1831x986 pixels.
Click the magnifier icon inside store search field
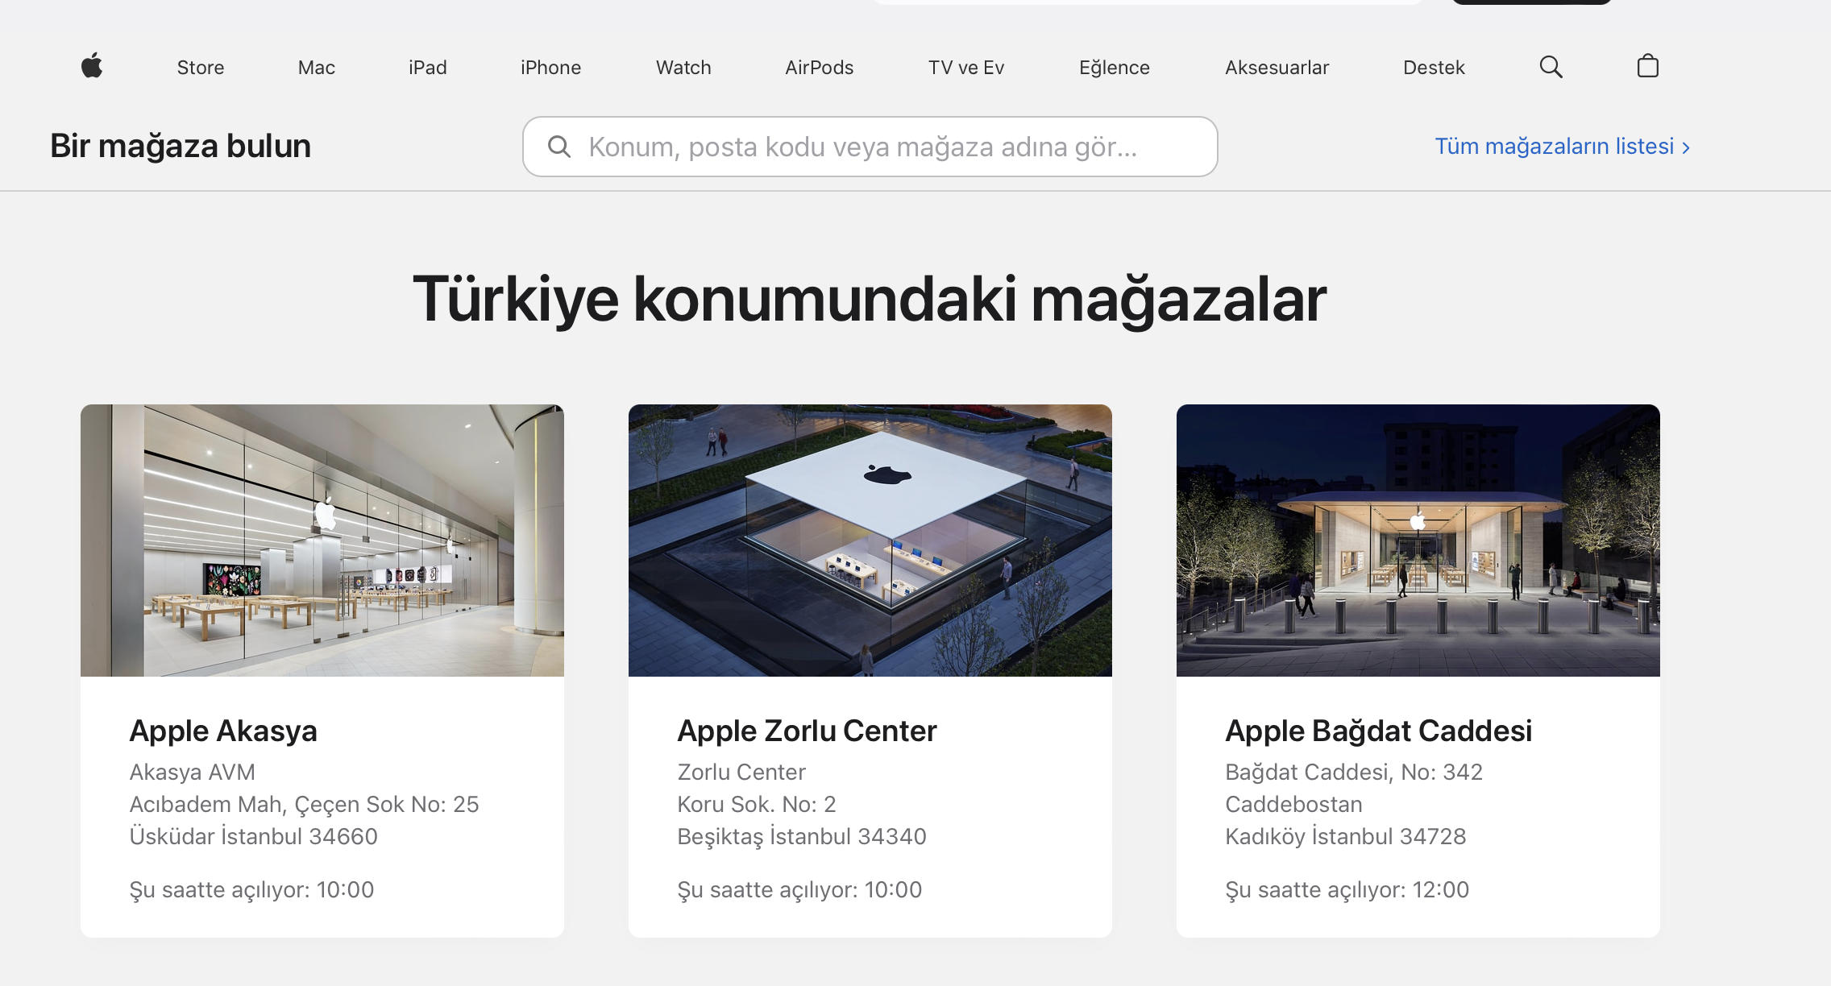(x=559, y=147)
